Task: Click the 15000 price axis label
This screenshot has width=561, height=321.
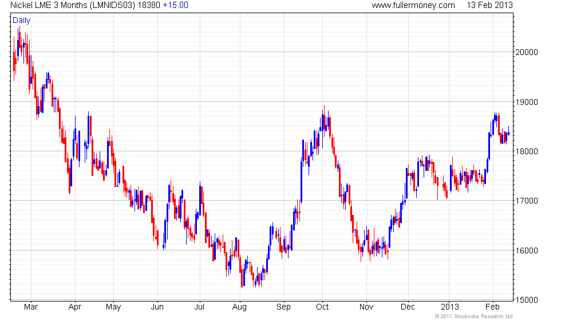Action: point(528,300)
